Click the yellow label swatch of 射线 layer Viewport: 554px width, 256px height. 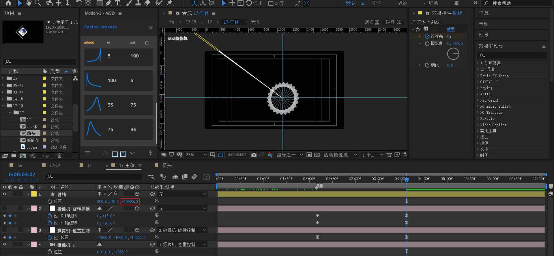click(x=34, y=194)
